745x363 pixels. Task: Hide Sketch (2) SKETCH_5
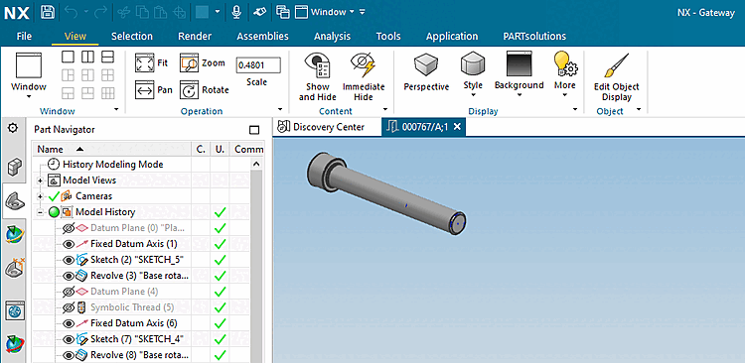click(69, 260)
